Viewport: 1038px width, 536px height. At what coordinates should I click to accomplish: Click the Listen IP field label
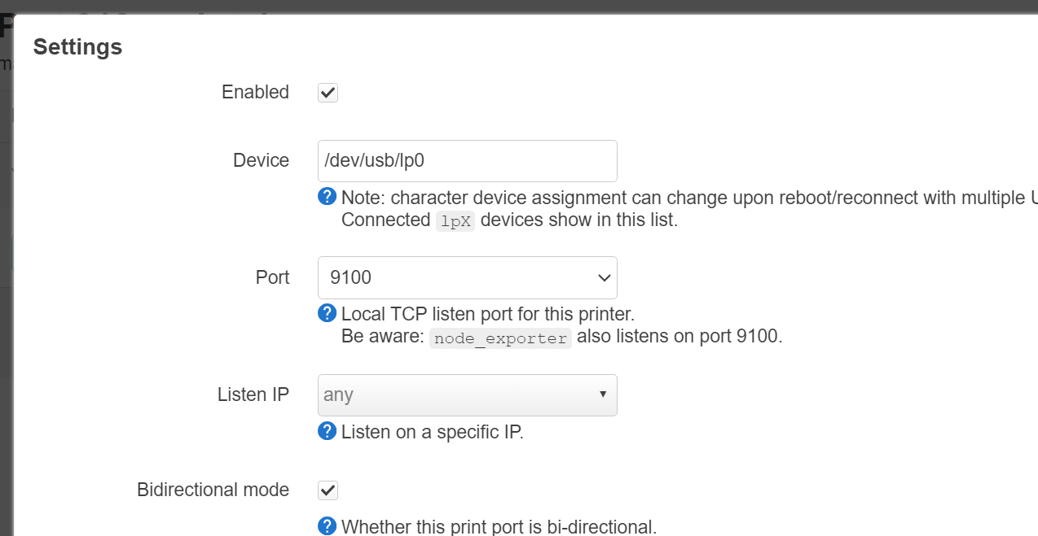point(253,394)
